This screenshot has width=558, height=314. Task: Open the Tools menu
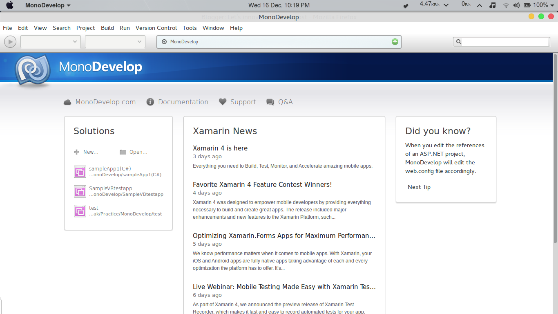click(190, 28)
